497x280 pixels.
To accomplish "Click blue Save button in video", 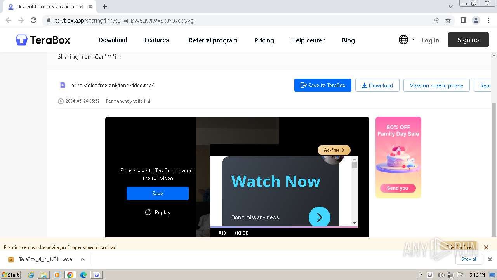I will point(158,193).
